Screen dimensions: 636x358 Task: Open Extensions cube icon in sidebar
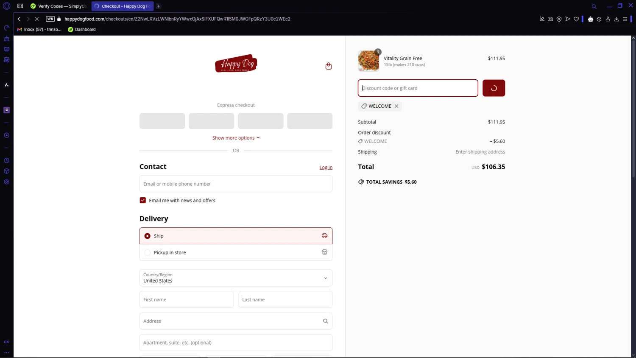[6, 171]
